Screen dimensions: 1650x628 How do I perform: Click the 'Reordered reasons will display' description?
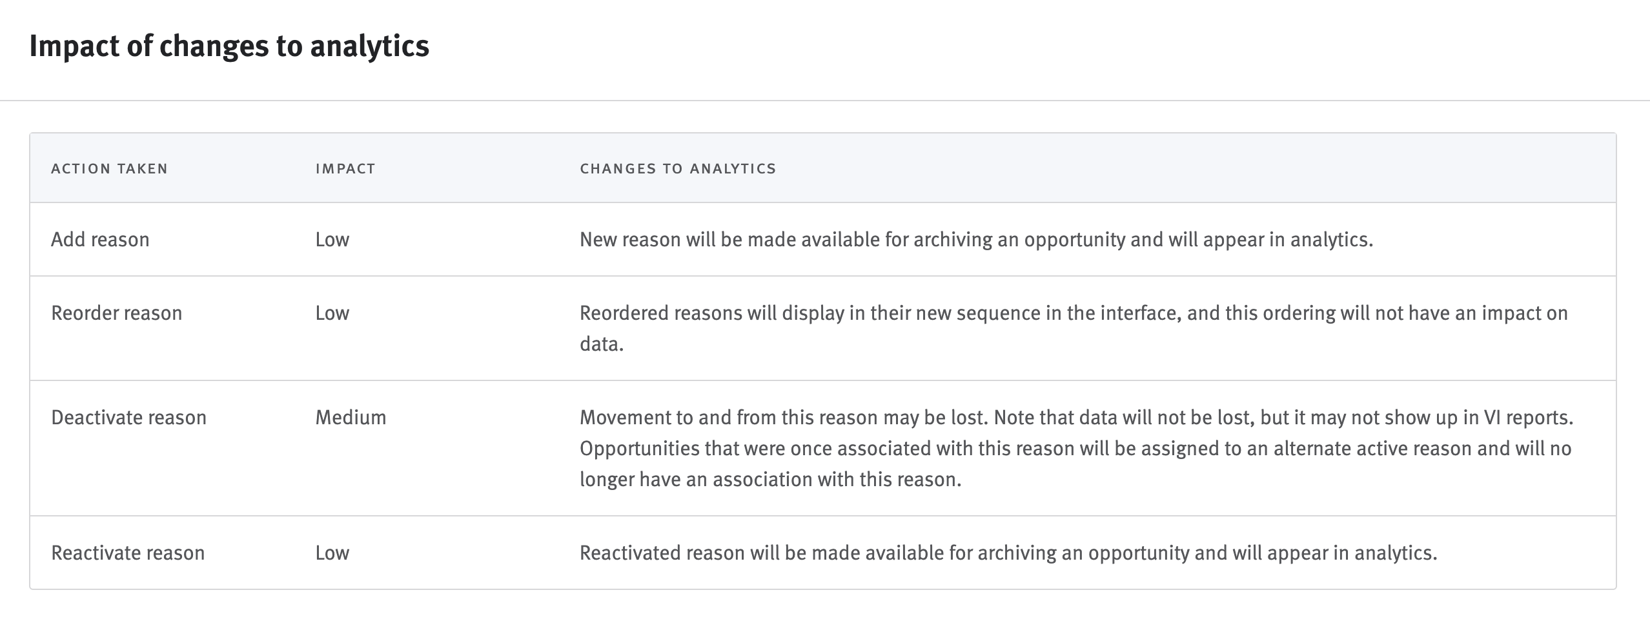tap(1073, 313)
